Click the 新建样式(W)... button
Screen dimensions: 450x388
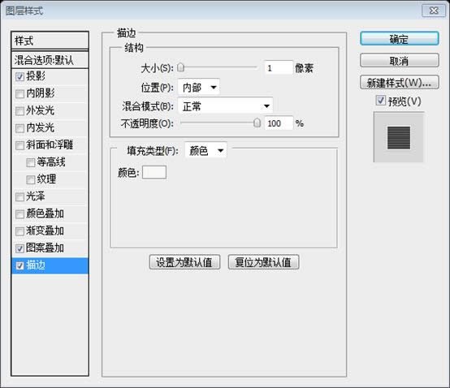pyautogui.click(x=399, y=83)
